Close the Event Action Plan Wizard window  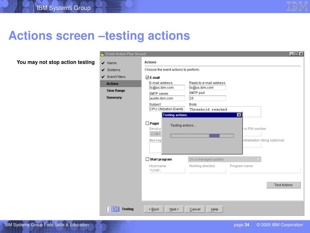301,54
